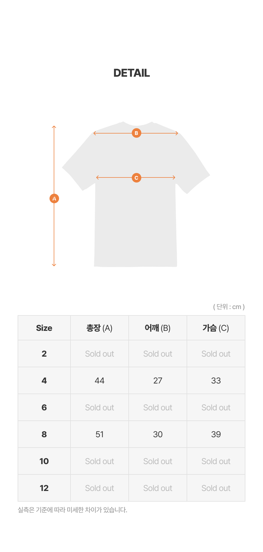
Task: Select the size 4 row label
Action: click(44, 381)
